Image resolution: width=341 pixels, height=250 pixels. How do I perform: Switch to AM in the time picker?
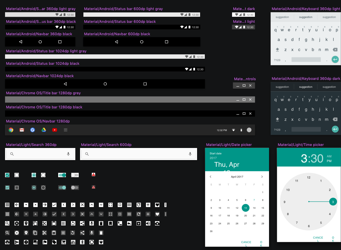329,156
